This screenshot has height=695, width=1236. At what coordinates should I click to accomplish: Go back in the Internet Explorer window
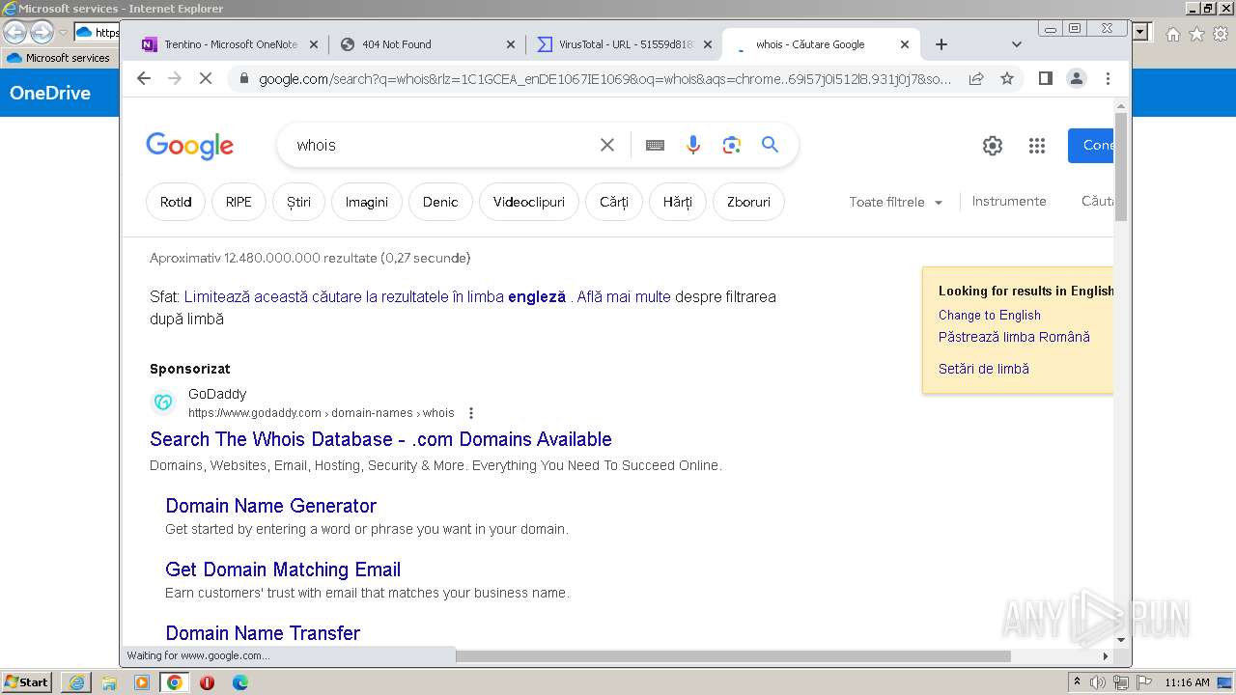coord(15,32)
